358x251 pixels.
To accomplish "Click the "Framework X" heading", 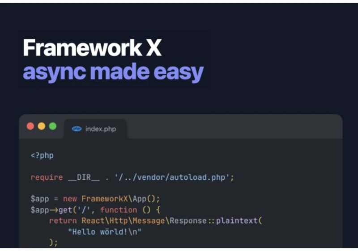I will [92, 48].
